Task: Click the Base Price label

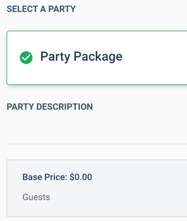Action: coord(45,177)
